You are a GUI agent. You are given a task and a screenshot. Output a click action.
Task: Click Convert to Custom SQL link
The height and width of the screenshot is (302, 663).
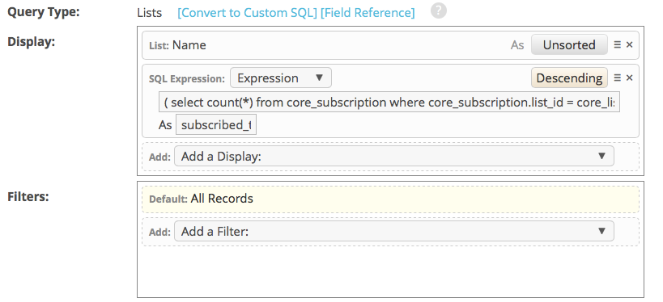pyautogui.click(x=248, y=13)
